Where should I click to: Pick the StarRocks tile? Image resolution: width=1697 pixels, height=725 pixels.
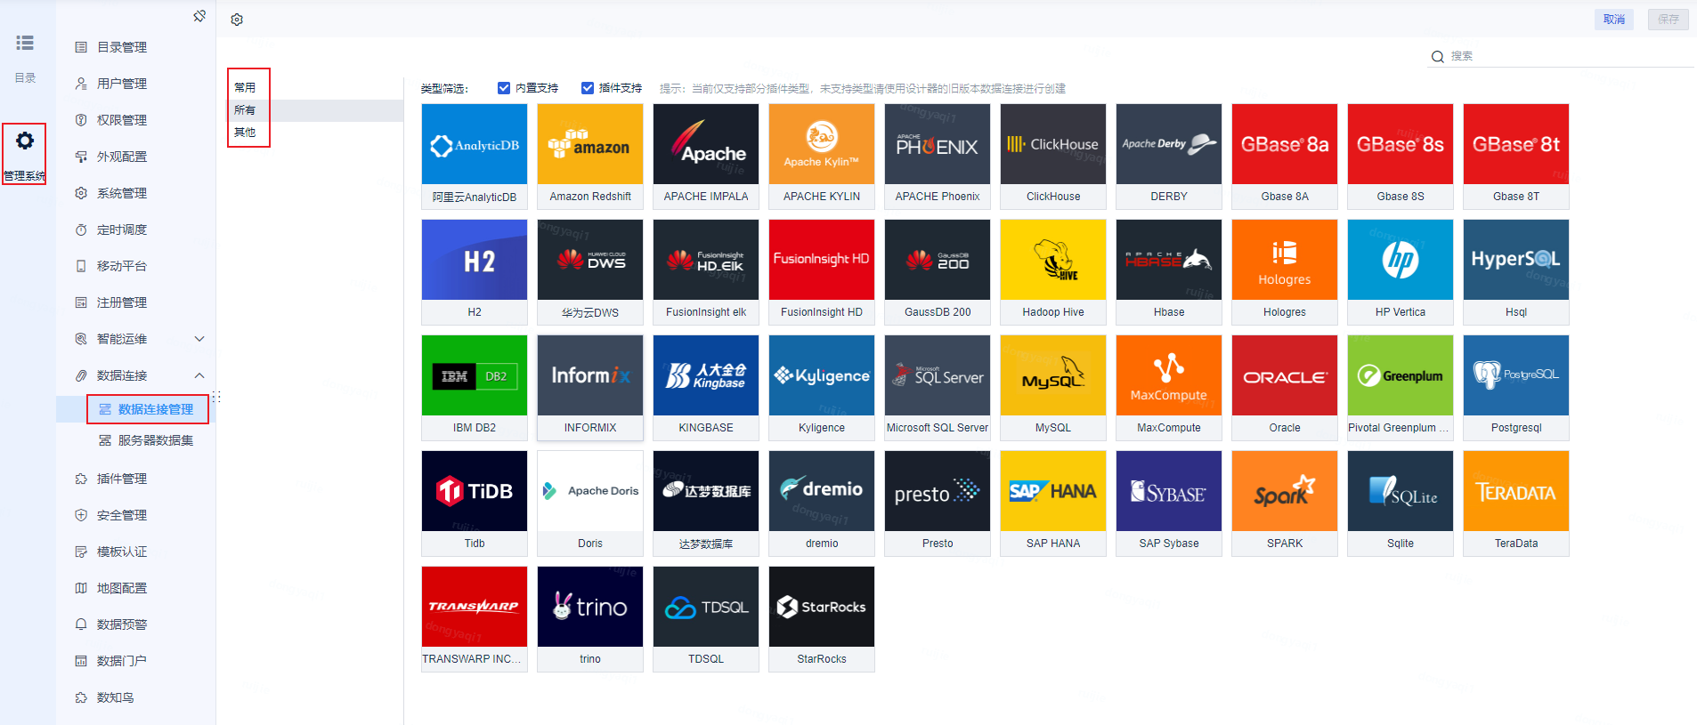[822, 619]
